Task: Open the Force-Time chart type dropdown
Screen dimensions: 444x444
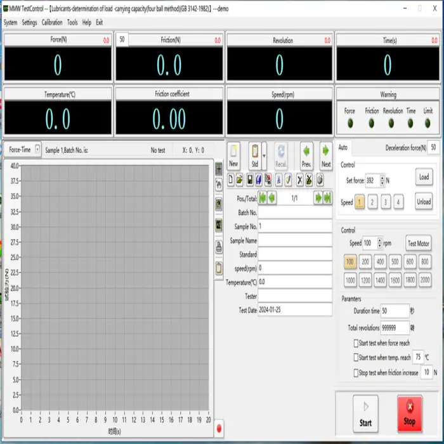Action: click(37, 150)
